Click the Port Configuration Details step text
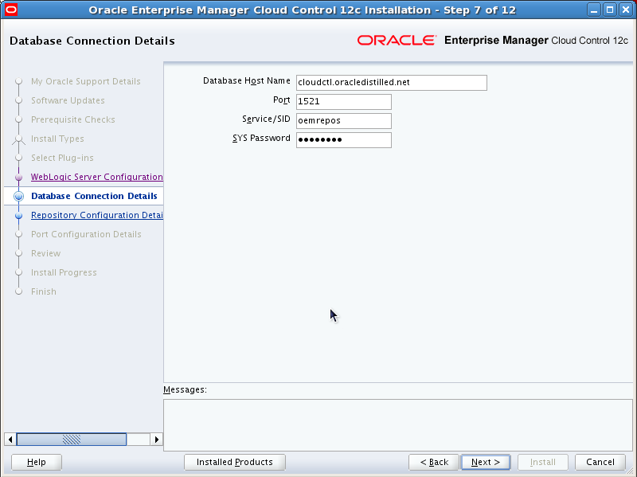 point(86,234)
